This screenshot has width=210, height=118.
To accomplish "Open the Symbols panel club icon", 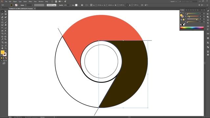I will pyautogui.click(x=208, y=55).
